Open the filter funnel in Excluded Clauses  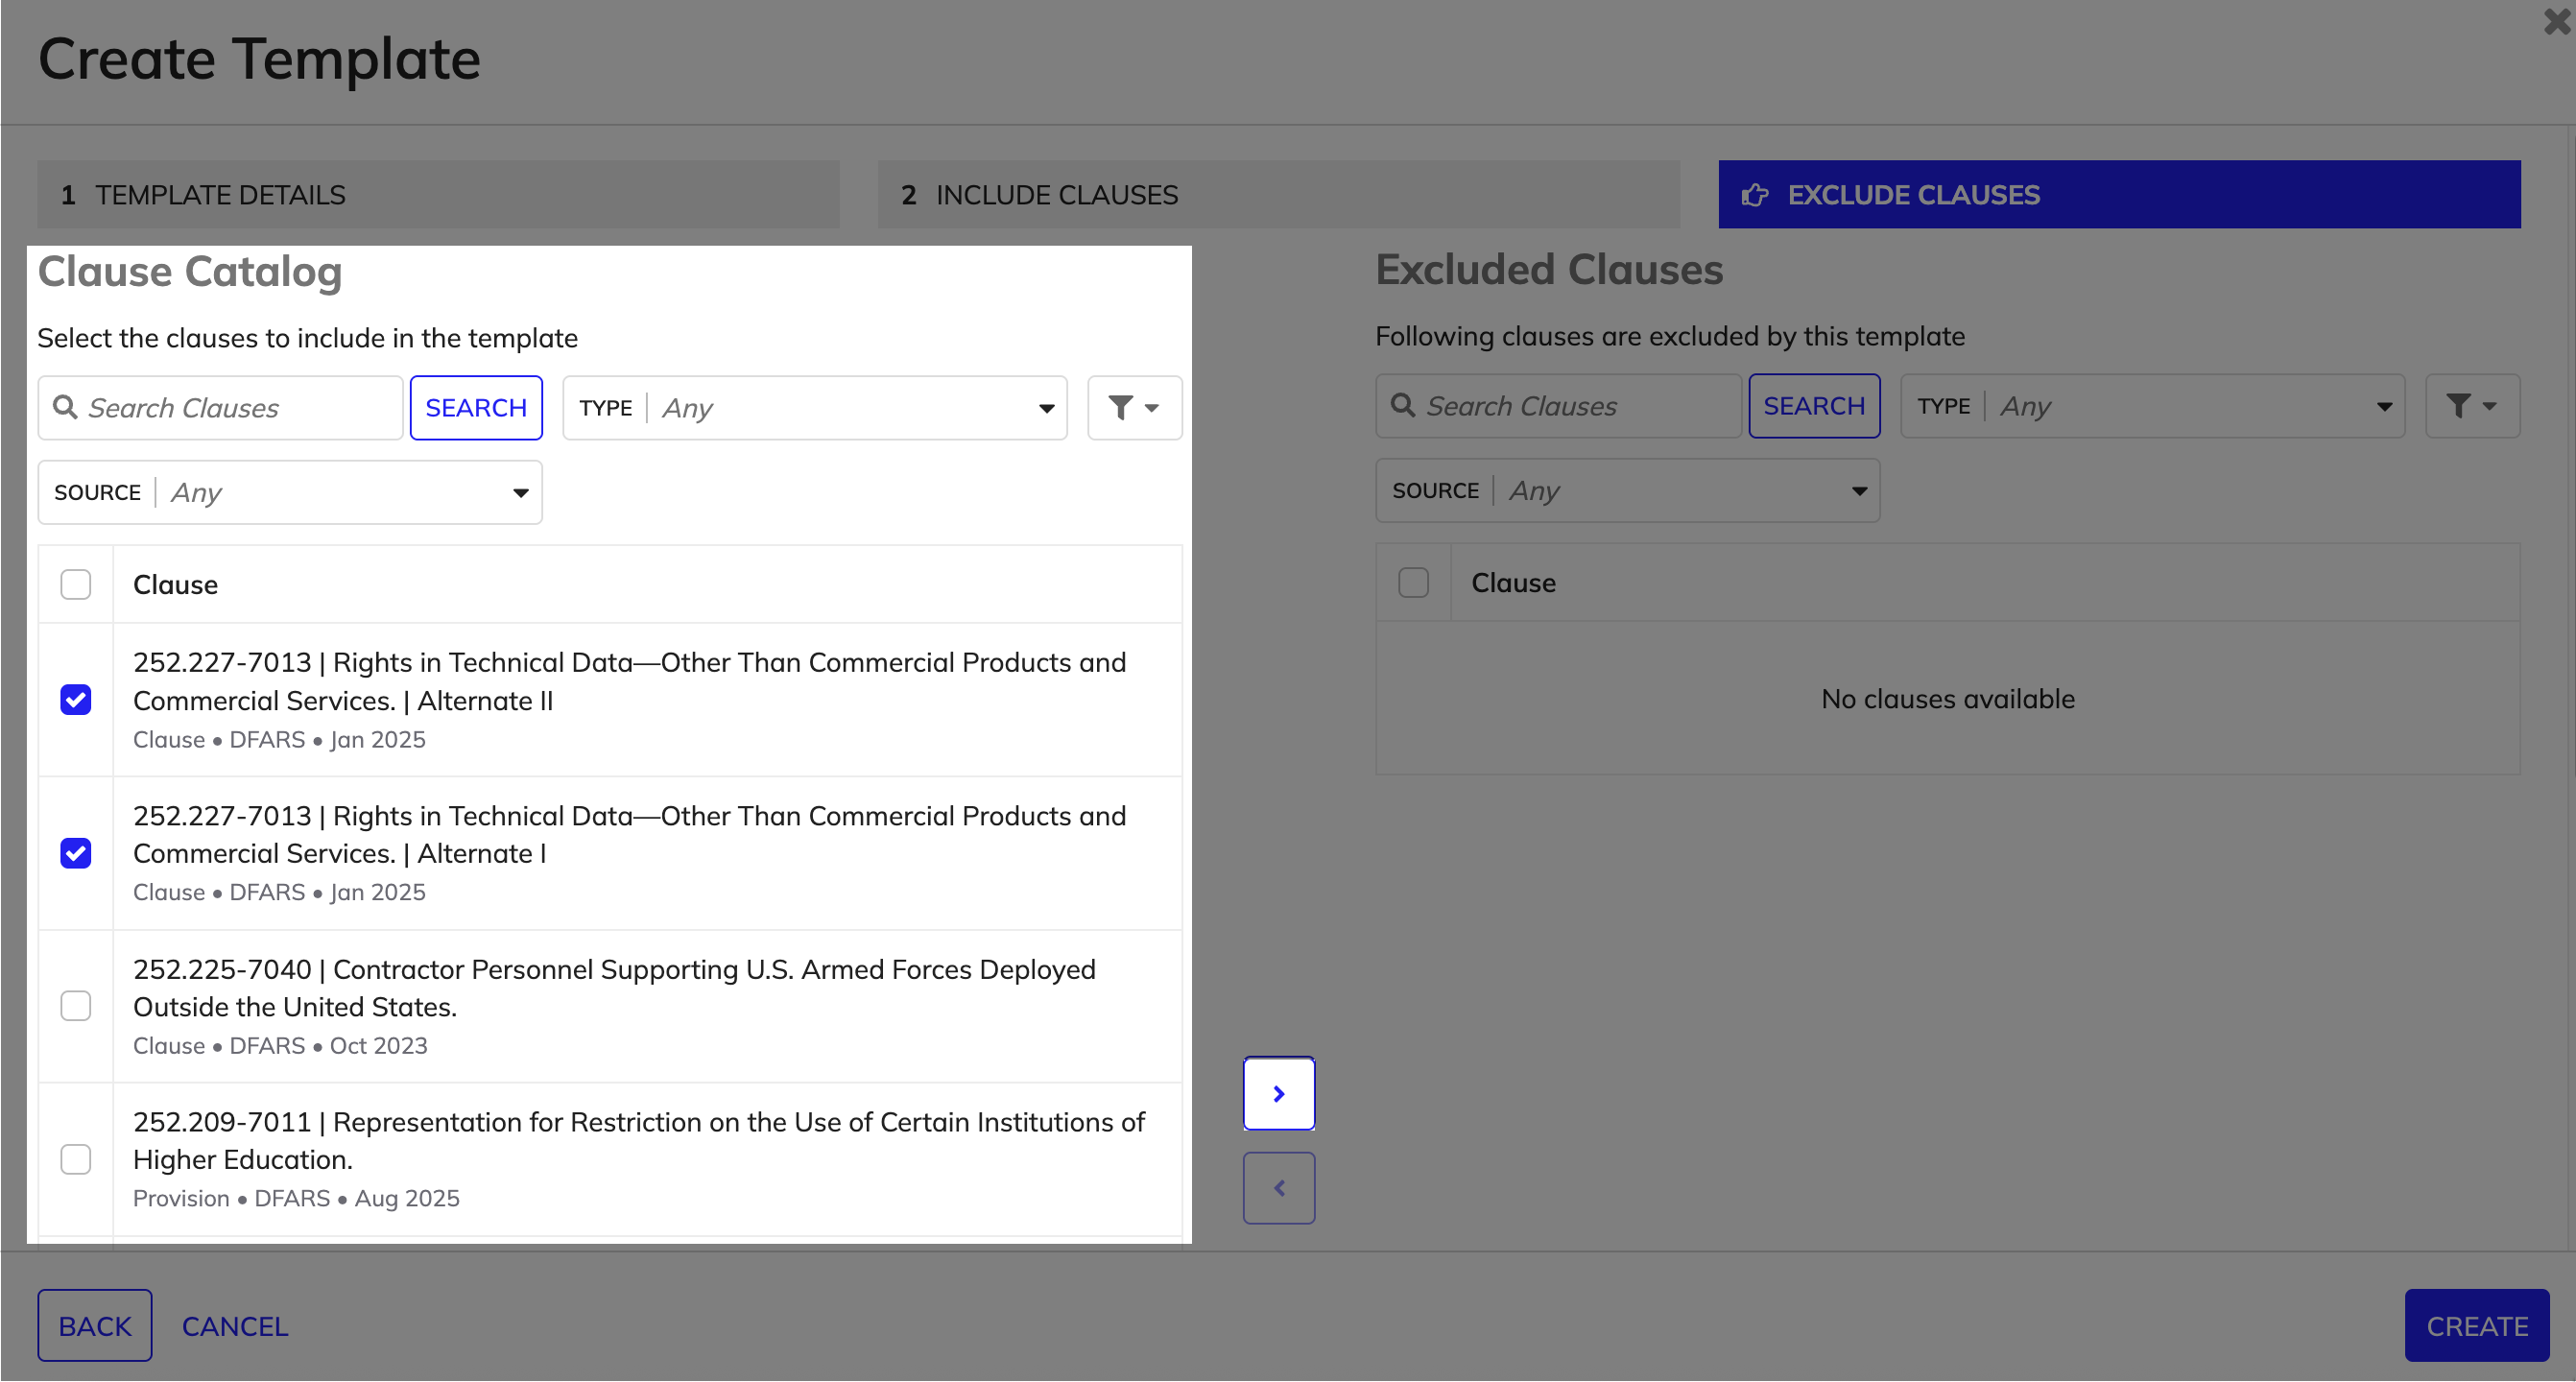click(2472, 405)
